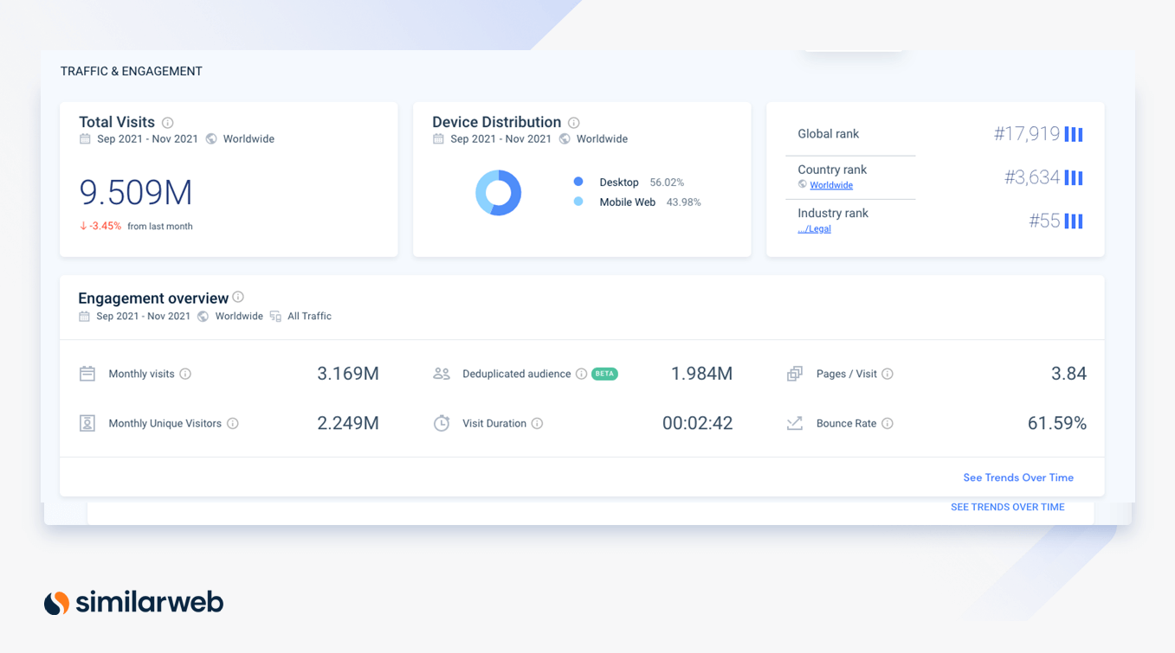Click the Deduplicated audience icon
This screenshot has width=1175, height=653.
(x=441, y=373)
